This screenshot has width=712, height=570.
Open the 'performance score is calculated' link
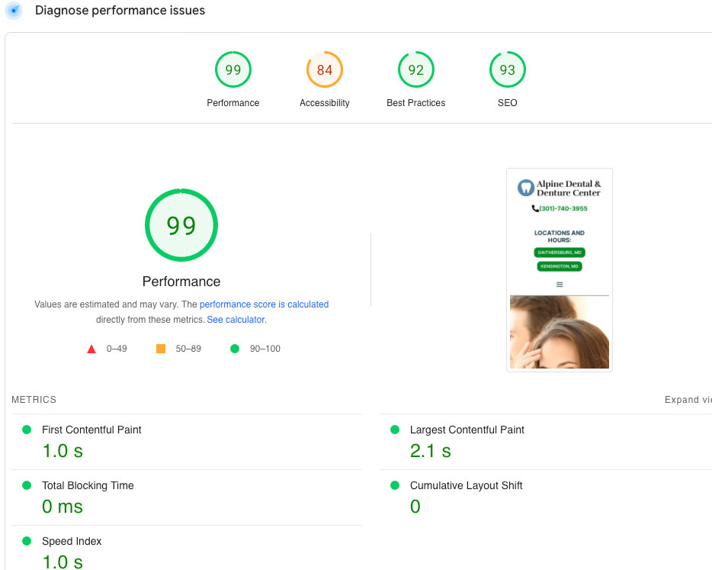click(264, 304)
